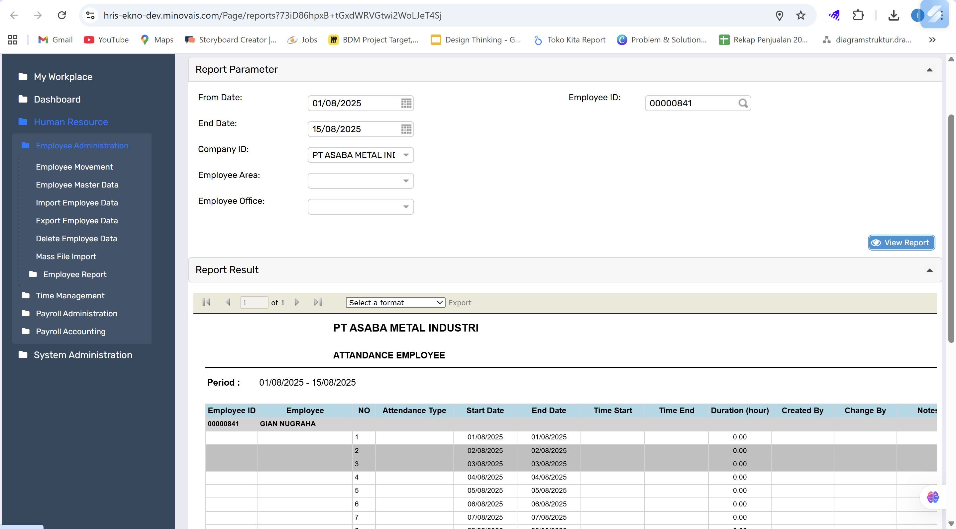
Task: Click the Employee ID search magnifier icon
Action: (743, 103)
